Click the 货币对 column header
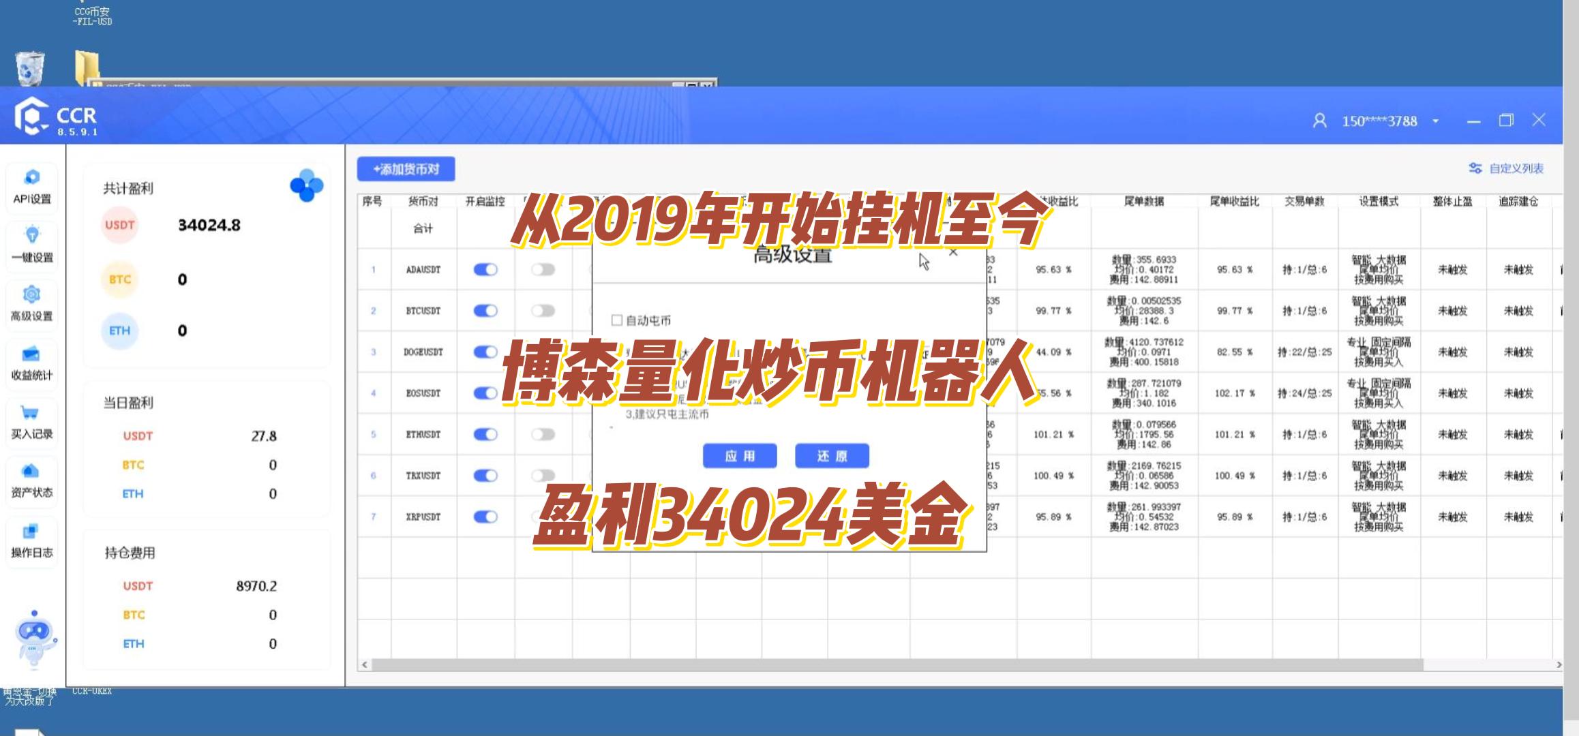Image resolution: width=1579 pixels, height=736 pixels. tap(423, 201)
